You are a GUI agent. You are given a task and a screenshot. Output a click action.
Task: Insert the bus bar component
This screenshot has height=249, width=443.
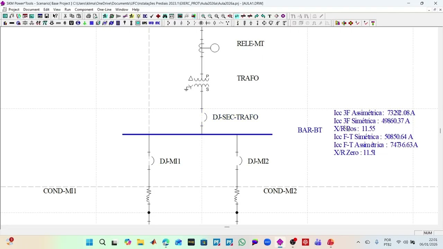tap(11, 23)
